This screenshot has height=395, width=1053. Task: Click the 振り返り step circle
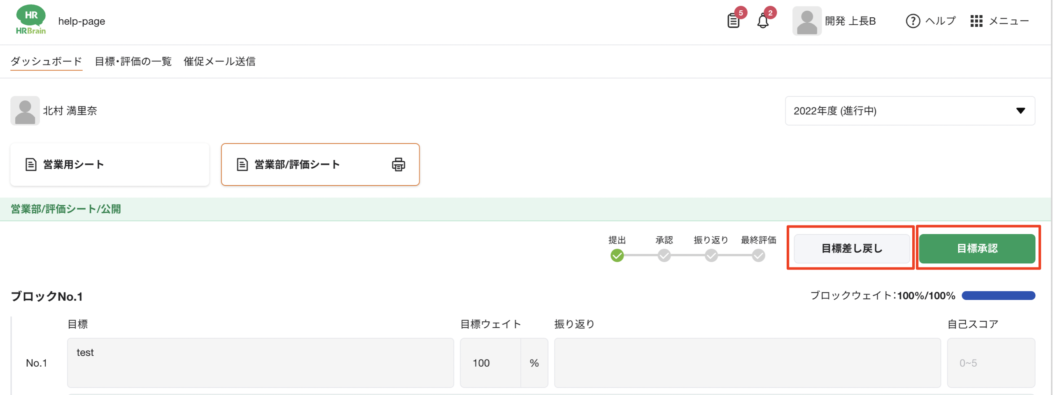[711, 256]
